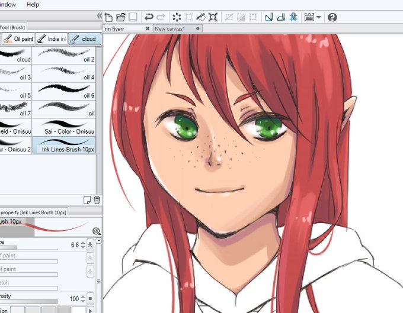403x313 pixels.
Task: Adjust brush size stepper arrows at 6.6
Action: (x=83, y=245)
